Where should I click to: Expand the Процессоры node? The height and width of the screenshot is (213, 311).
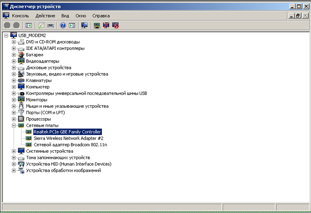14,119
